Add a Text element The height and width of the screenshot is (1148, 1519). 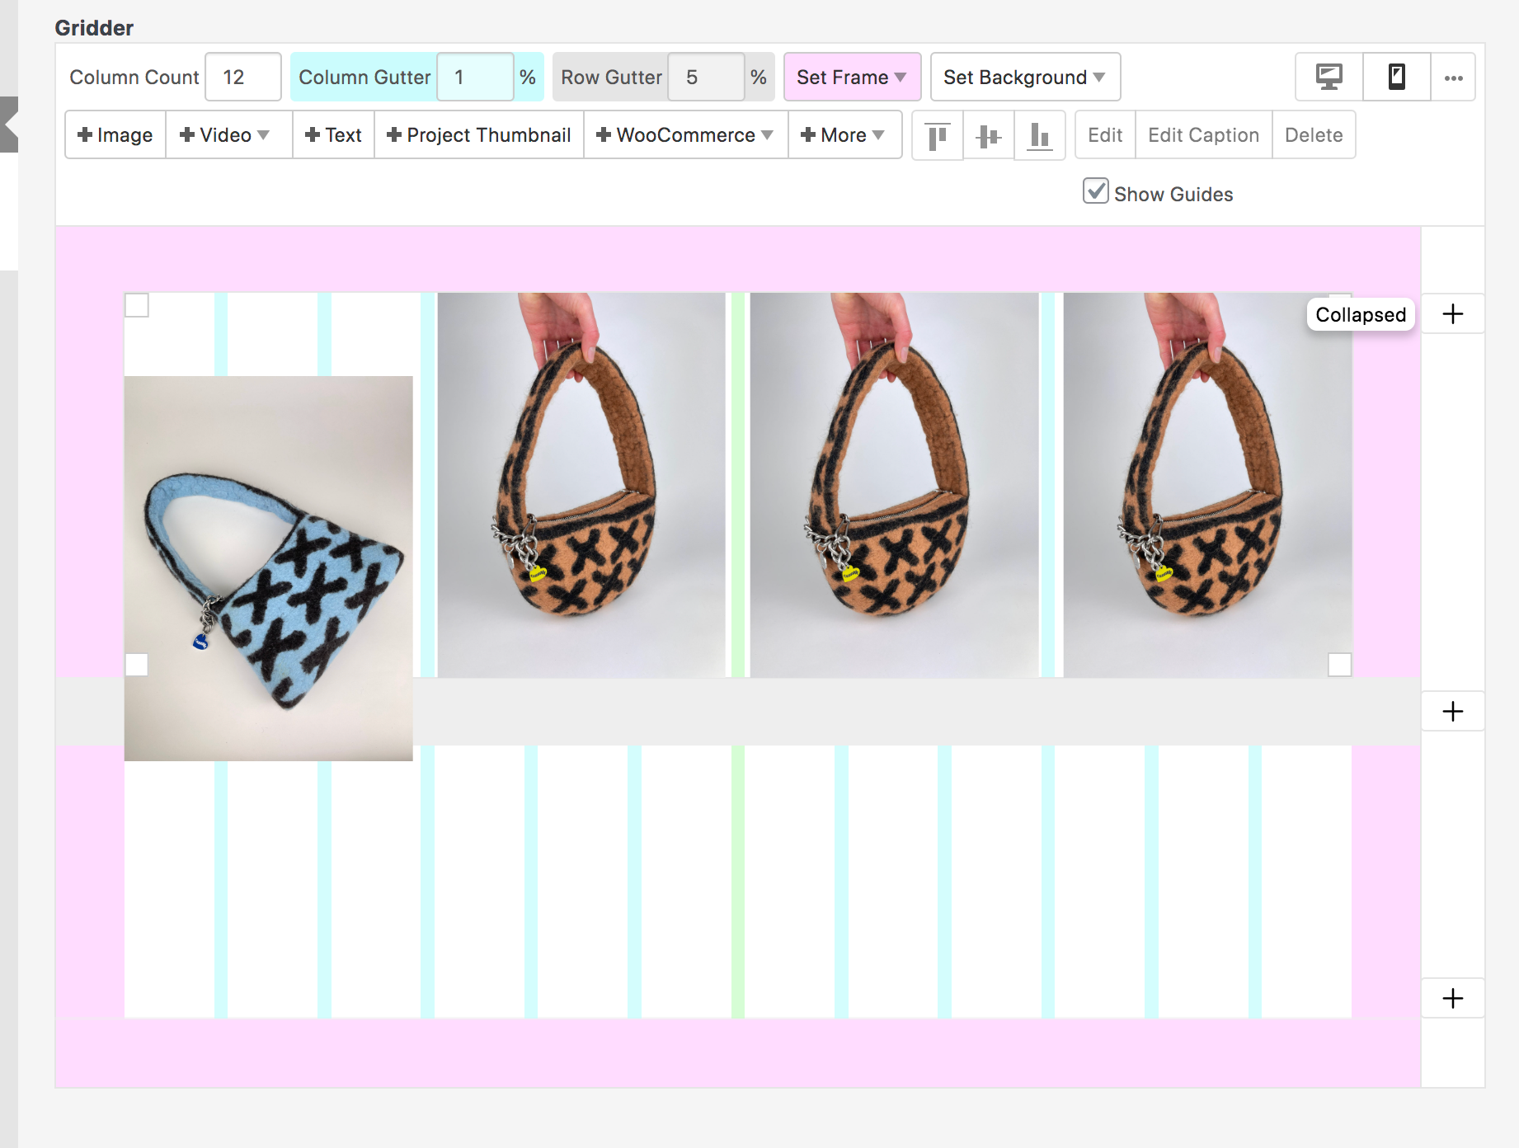[x=333, y=135]
